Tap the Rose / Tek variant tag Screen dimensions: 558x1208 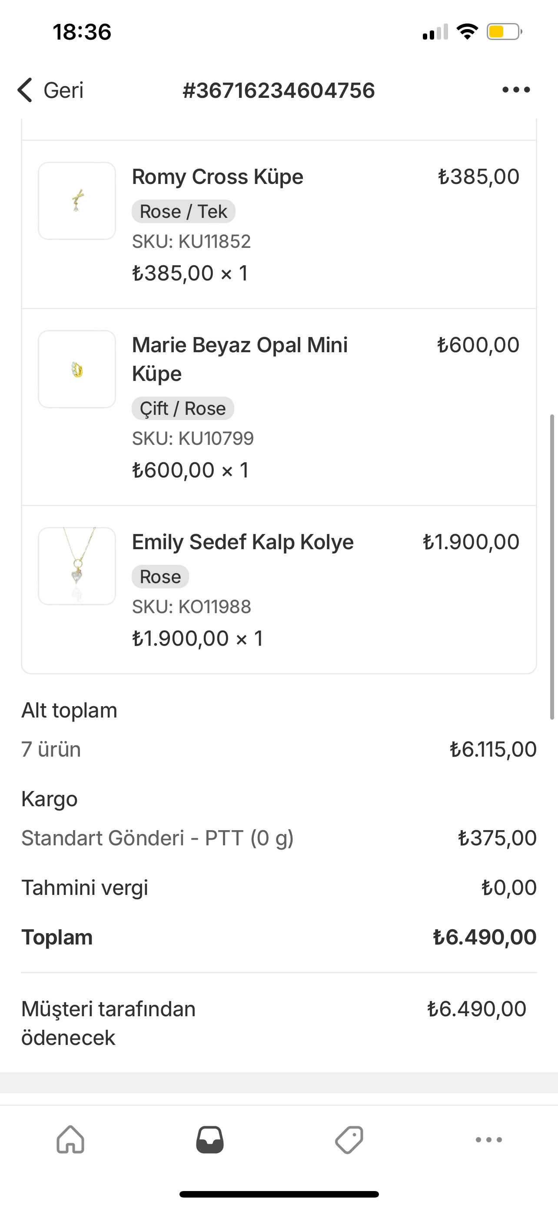point(183,211)
